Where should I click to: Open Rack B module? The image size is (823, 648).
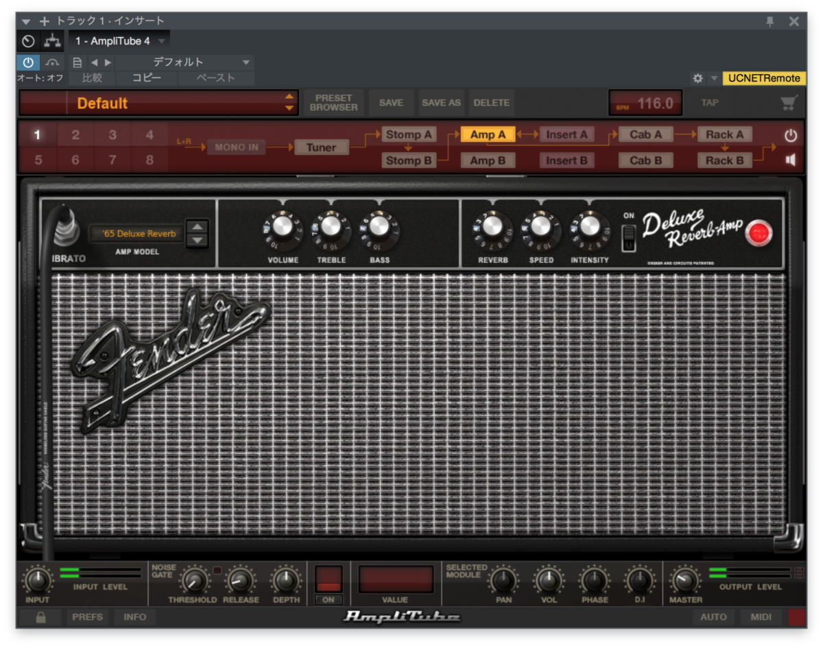click(725, 160)
